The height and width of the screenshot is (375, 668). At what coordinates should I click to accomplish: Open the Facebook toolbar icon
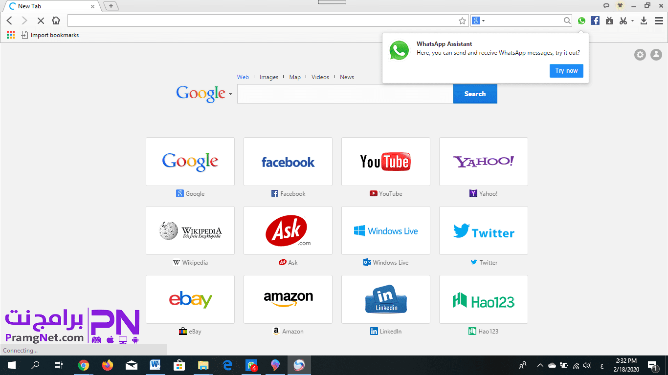(595, 21)
